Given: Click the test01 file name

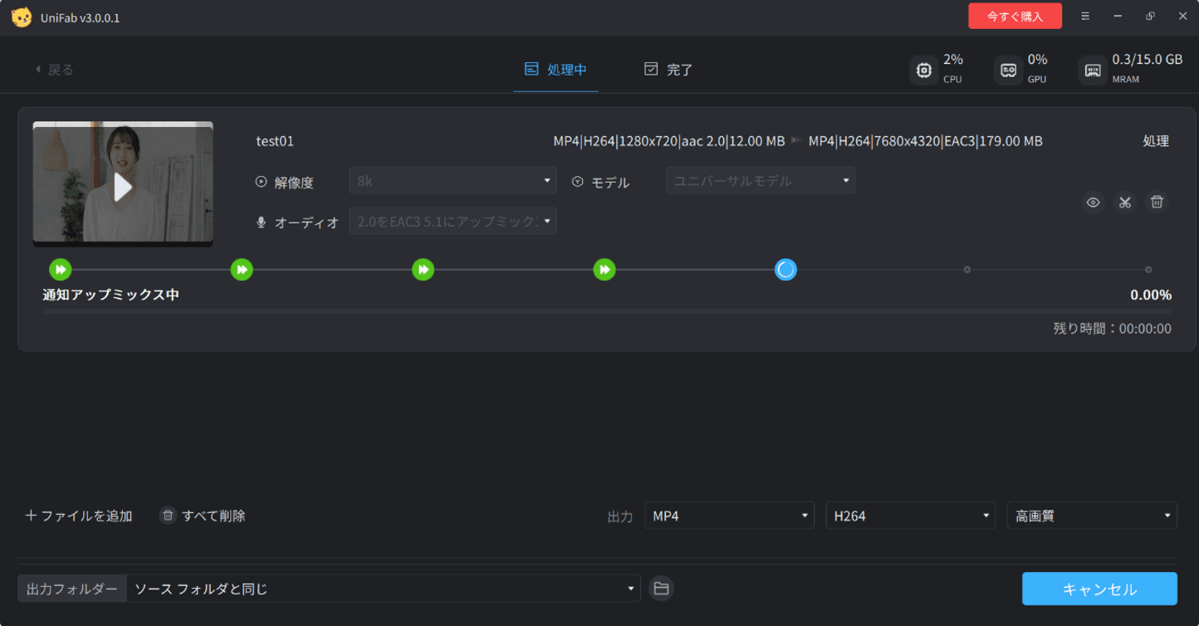Looking at the screenshot, I should point(275,141).
